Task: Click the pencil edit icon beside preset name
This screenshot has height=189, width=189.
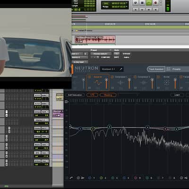Action: point(121,69)
